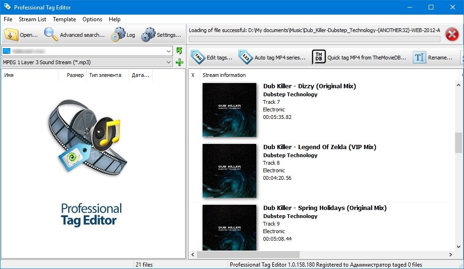
Task: Click the TMDB quick tag icon
Action: 319,57
